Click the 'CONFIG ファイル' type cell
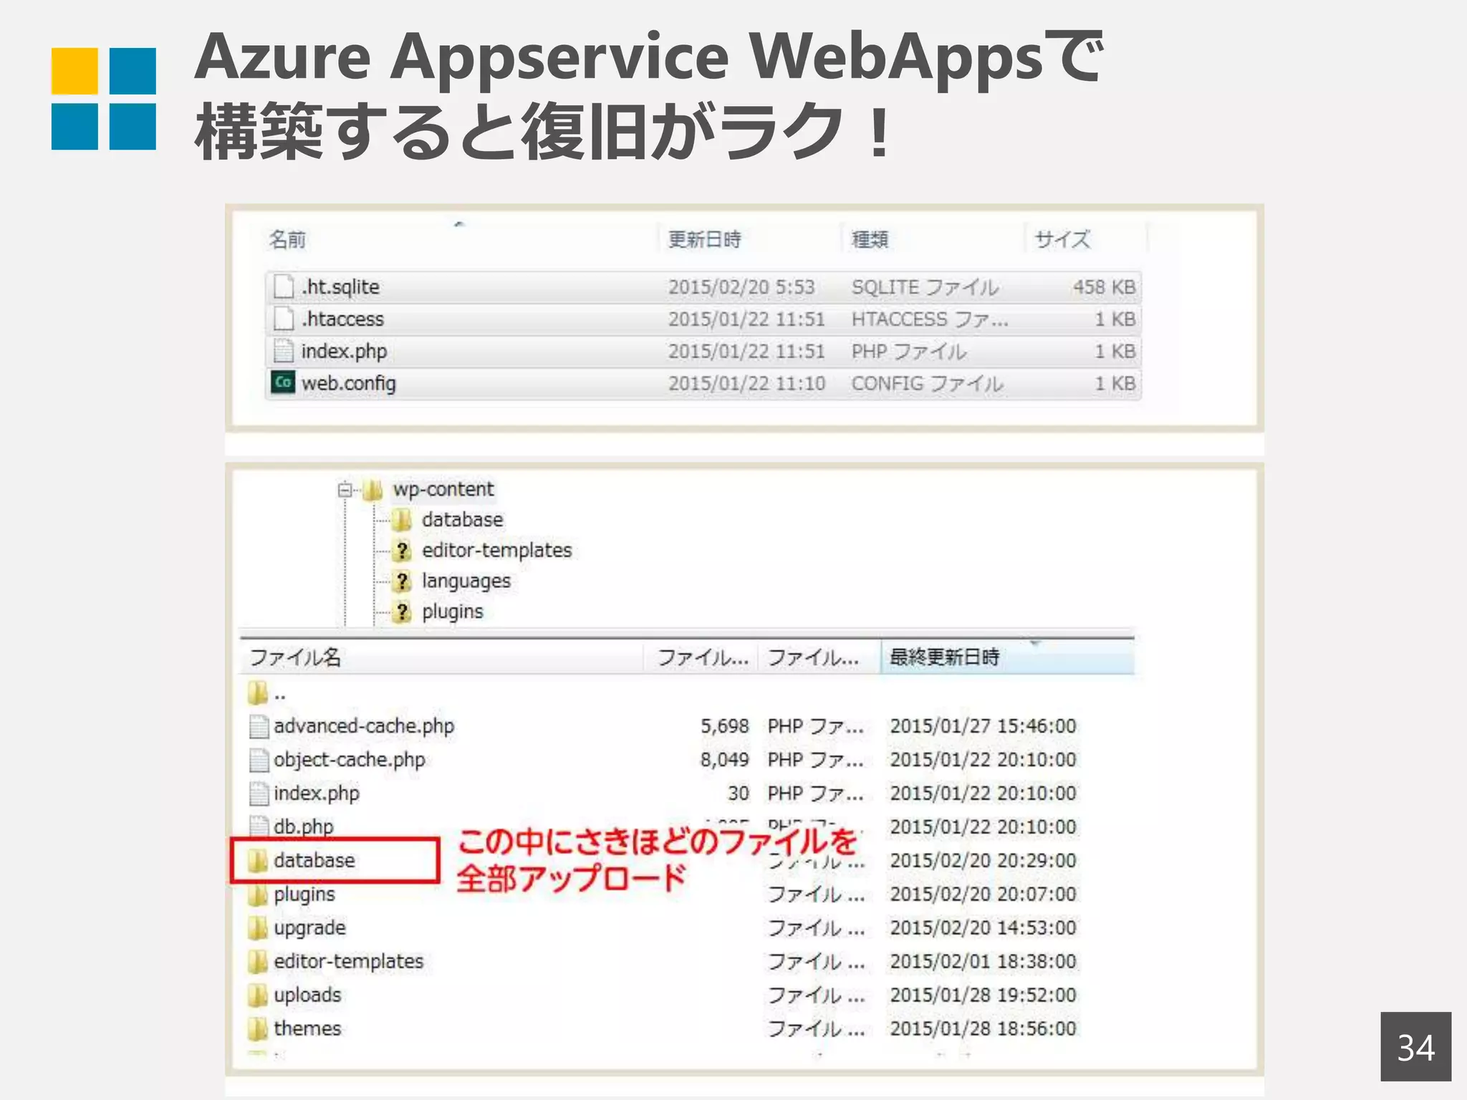Screen dimensions: 1467x1100 pyautogui.click(x=927, y=384)
